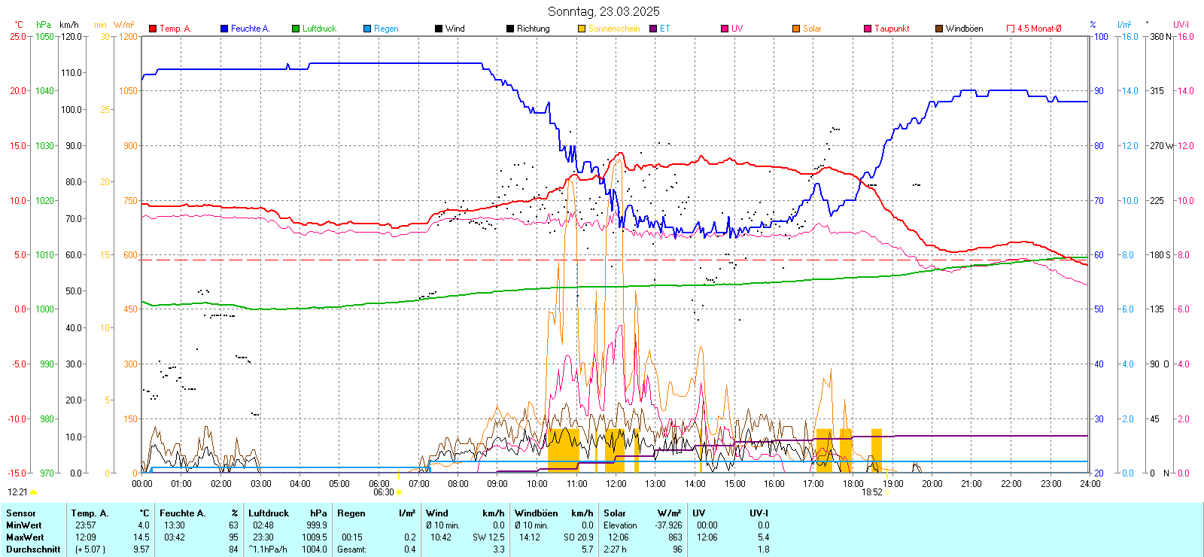Select the MaxWert row label

point(25,537)
